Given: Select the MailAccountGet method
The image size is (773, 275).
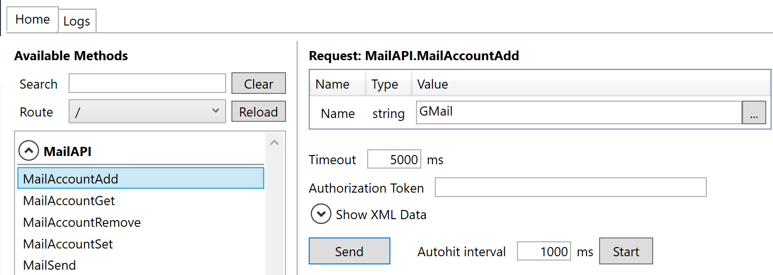Looking at the screenshot, I should point(69,201).
